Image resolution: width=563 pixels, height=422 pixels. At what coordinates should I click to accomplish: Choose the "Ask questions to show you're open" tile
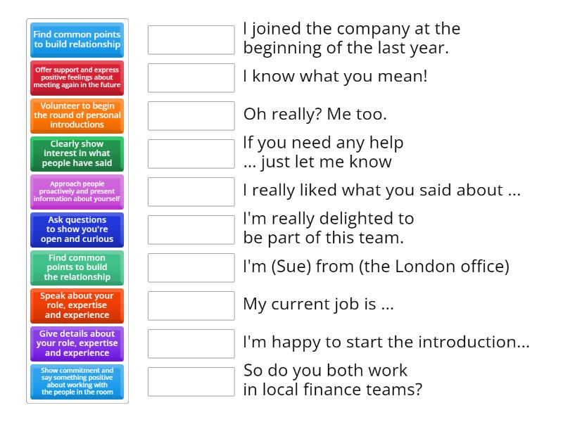coord(77,229)
